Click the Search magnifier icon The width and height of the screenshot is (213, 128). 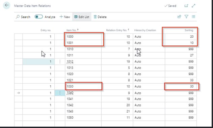tap(18, 17)
